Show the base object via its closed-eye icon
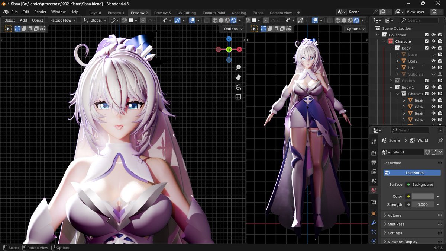This screenshot has width=446, height=251. pos(433,55)
